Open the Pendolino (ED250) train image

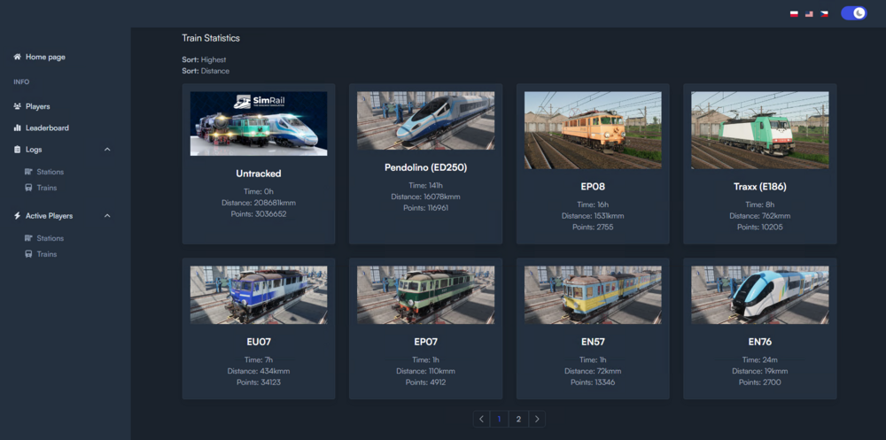coord(425,120)
